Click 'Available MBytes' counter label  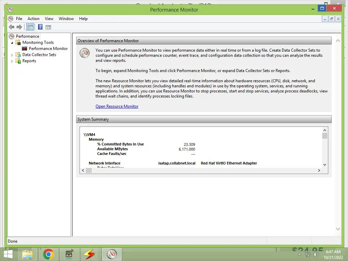point(112,149)
